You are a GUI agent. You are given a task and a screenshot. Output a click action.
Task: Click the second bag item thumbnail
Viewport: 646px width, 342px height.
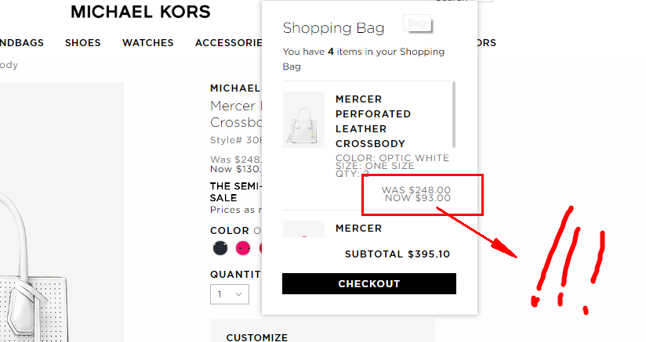coord(303,229)
